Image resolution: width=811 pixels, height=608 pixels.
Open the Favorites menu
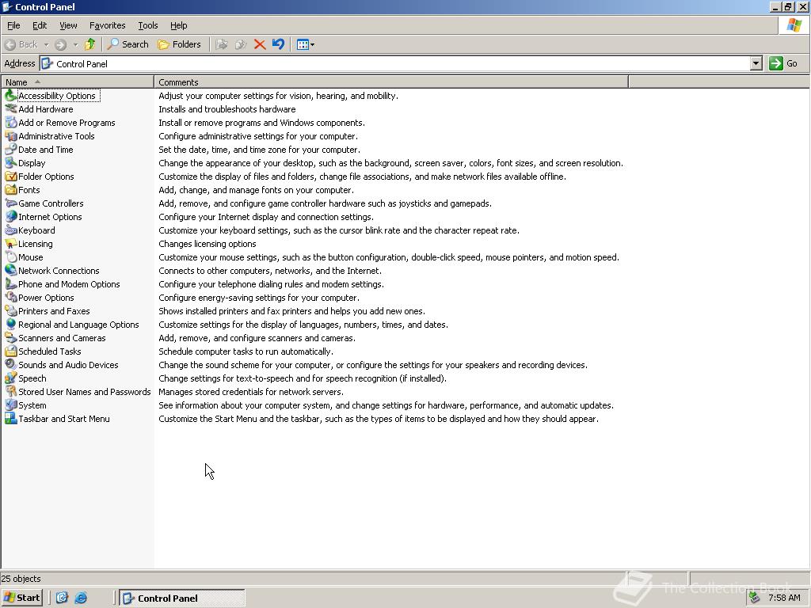[107, 25]
